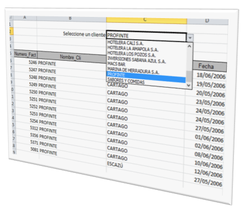Click date 23/05/2006 cell
242x212 pixels.
pyautogui.click(x=210, y=103)
